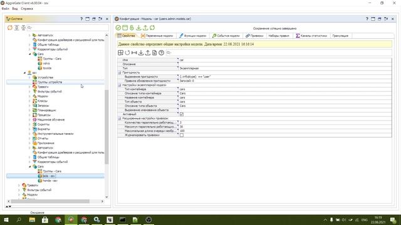Select the Свойства tab
The width and height of the screenshot is (401, 225).
pyautogui.click(x=127, y=36)
